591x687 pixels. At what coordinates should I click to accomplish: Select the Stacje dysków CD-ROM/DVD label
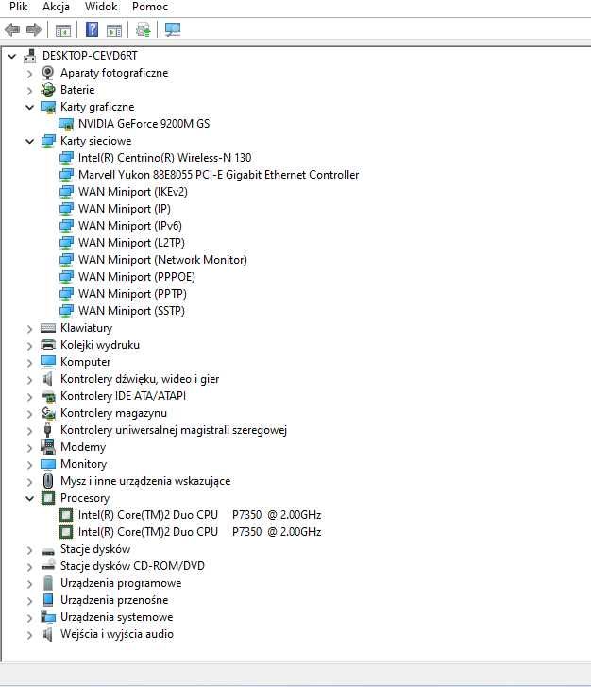tap(132, 566)
